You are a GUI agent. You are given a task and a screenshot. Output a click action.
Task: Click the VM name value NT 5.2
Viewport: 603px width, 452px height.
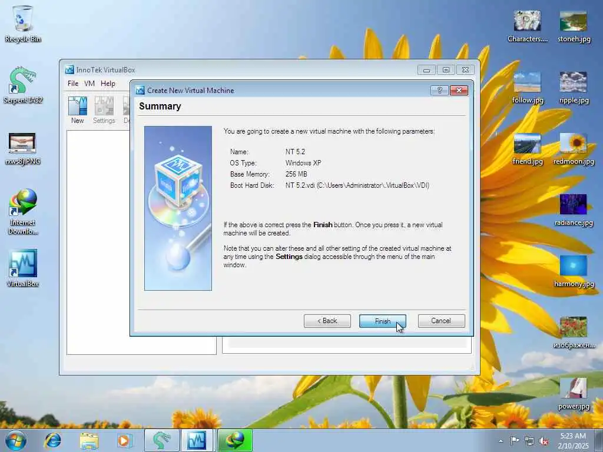click(296, 152)
